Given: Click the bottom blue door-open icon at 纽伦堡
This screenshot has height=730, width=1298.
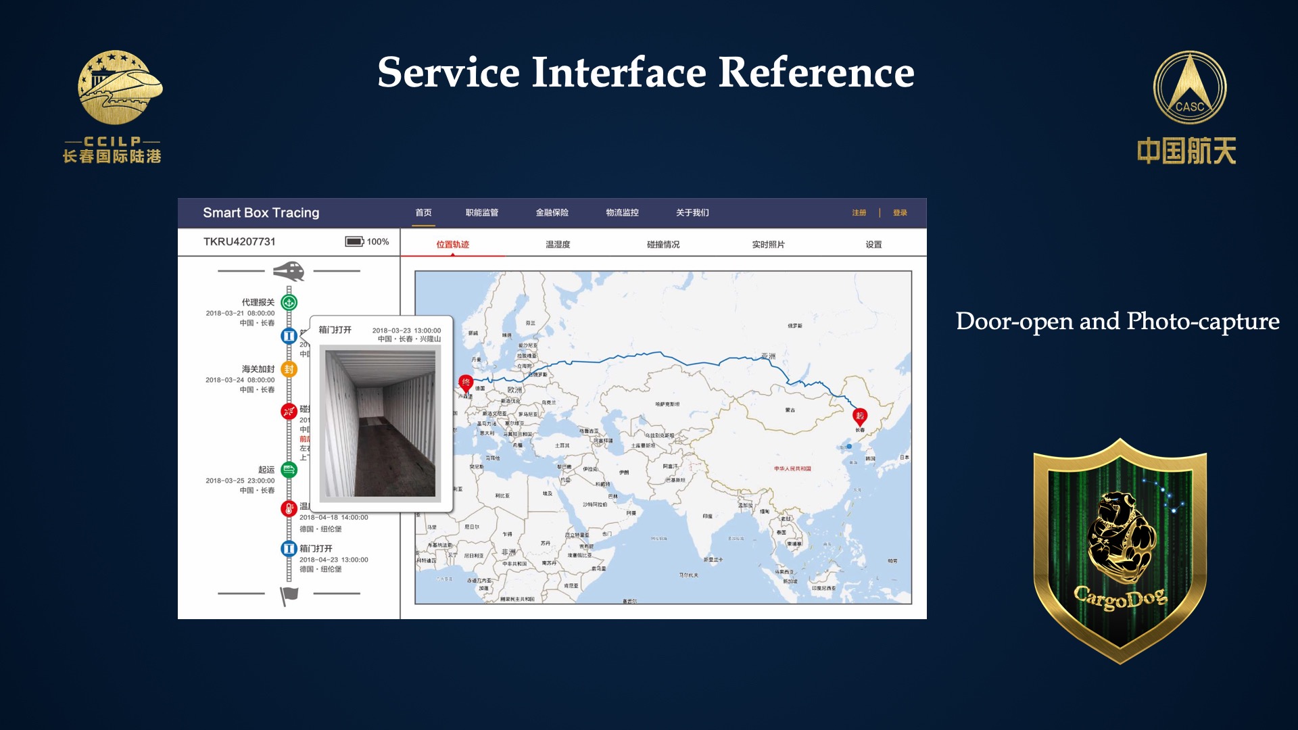Looking at the screenshot, I should point(289,549).
